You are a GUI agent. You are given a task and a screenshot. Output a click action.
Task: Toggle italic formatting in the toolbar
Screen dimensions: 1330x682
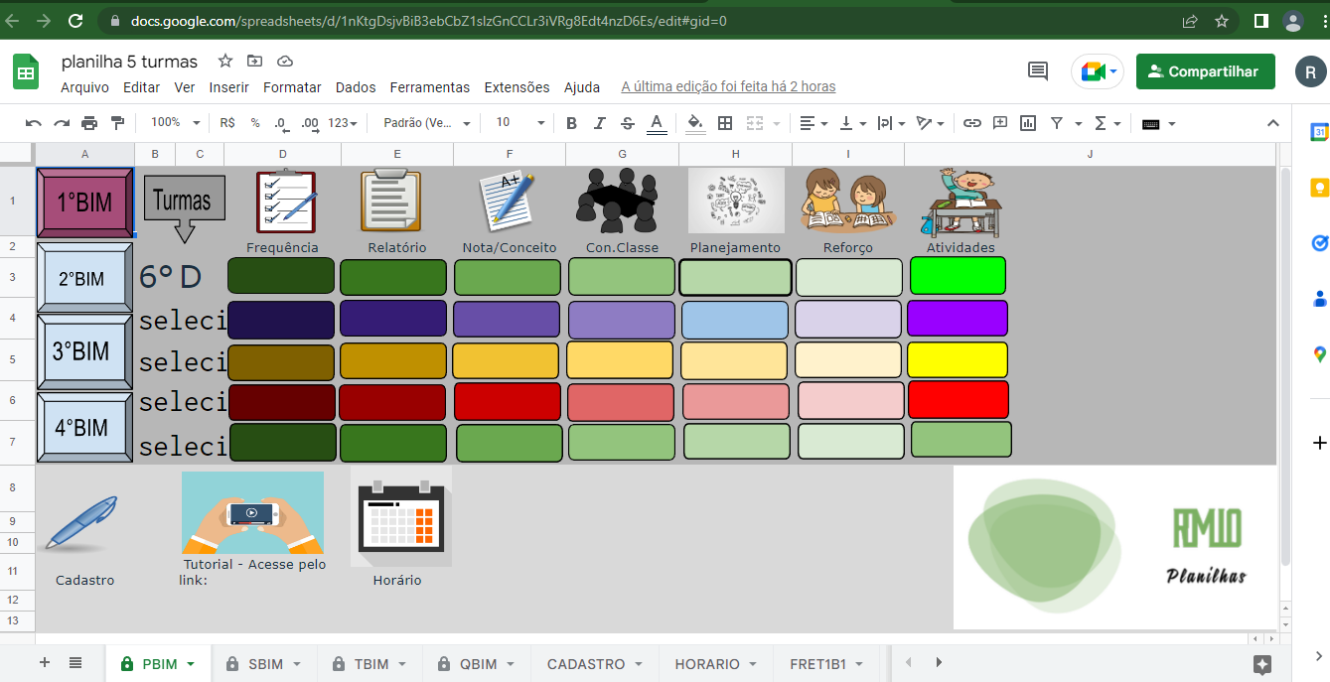tap(599, 123)
